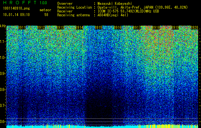This screenshot has height=128, width=201.
Task: Click the ICOM IC-575 receiver text
Action: tap(128, 11)
